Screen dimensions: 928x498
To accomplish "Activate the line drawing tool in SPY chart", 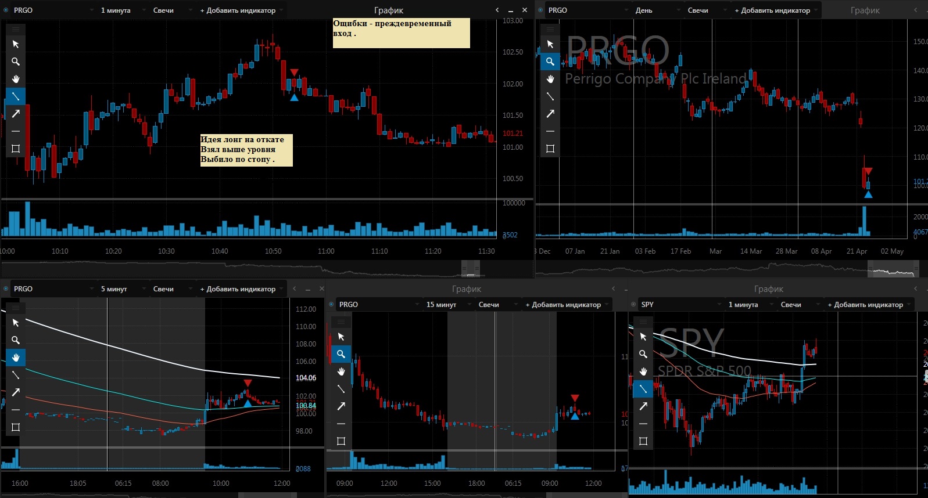I will [643, 389].
